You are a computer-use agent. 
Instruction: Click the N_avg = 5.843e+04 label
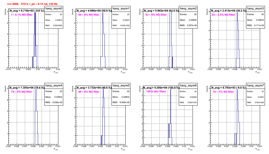click(161, 10)
